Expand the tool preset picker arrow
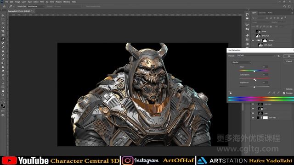The image size is (294, 165). [14, 6]
